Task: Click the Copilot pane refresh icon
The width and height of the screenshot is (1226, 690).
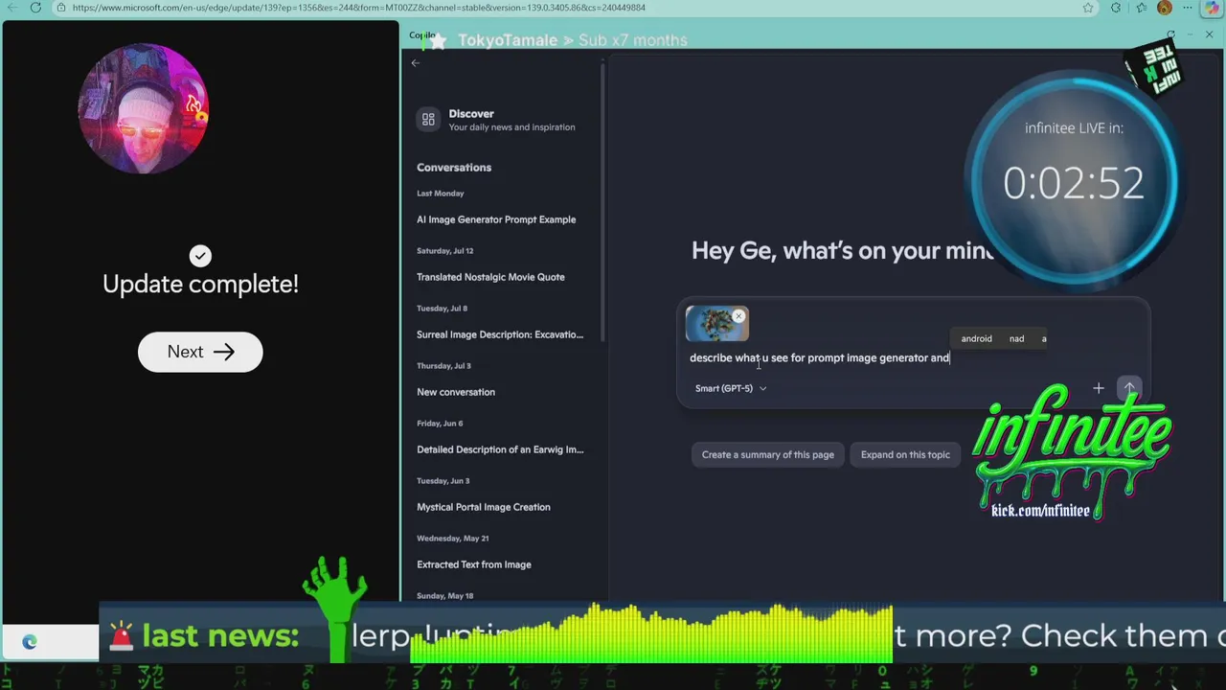Action: tap(1171, 34)
